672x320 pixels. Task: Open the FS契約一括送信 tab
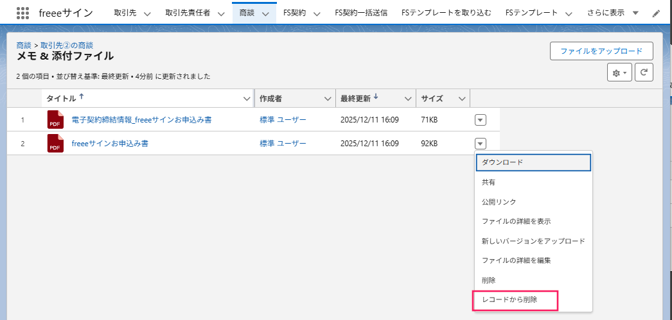tap(361, 13)
